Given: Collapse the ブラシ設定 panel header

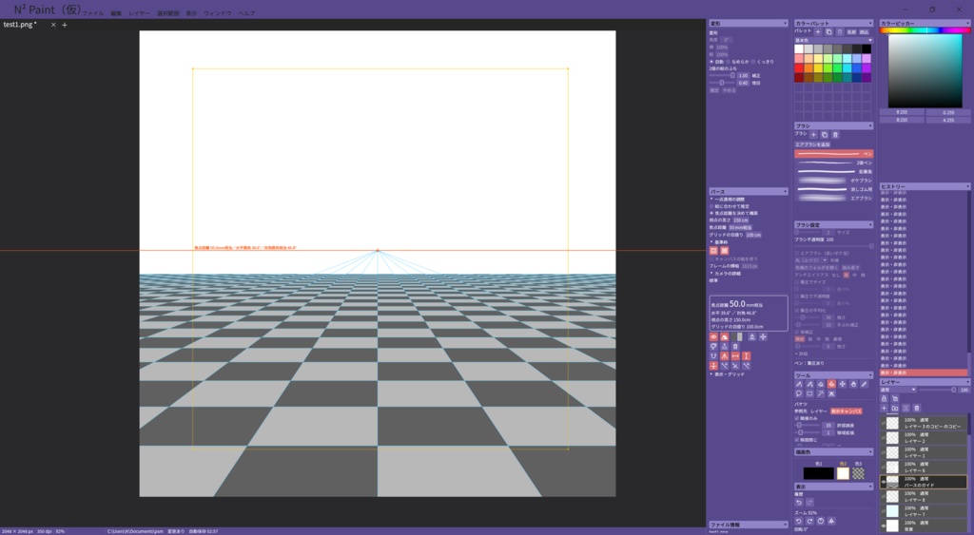Looking at the screenshot, I should point(833,224).
